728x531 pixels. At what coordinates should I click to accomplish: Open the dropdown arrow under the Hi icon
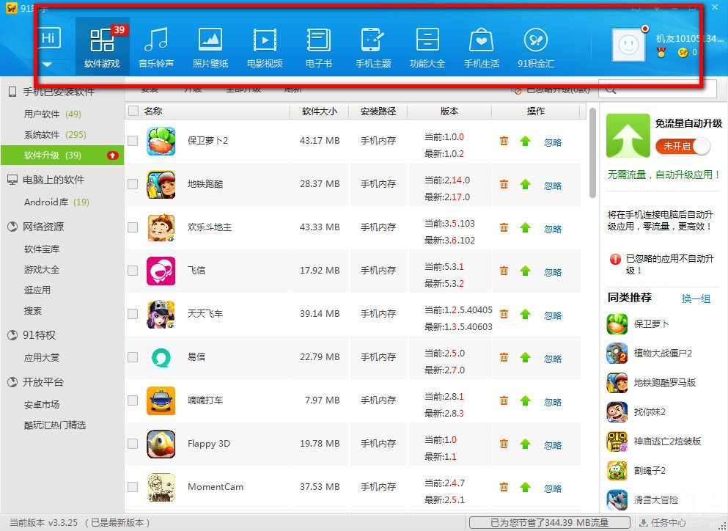click(48, 64)
